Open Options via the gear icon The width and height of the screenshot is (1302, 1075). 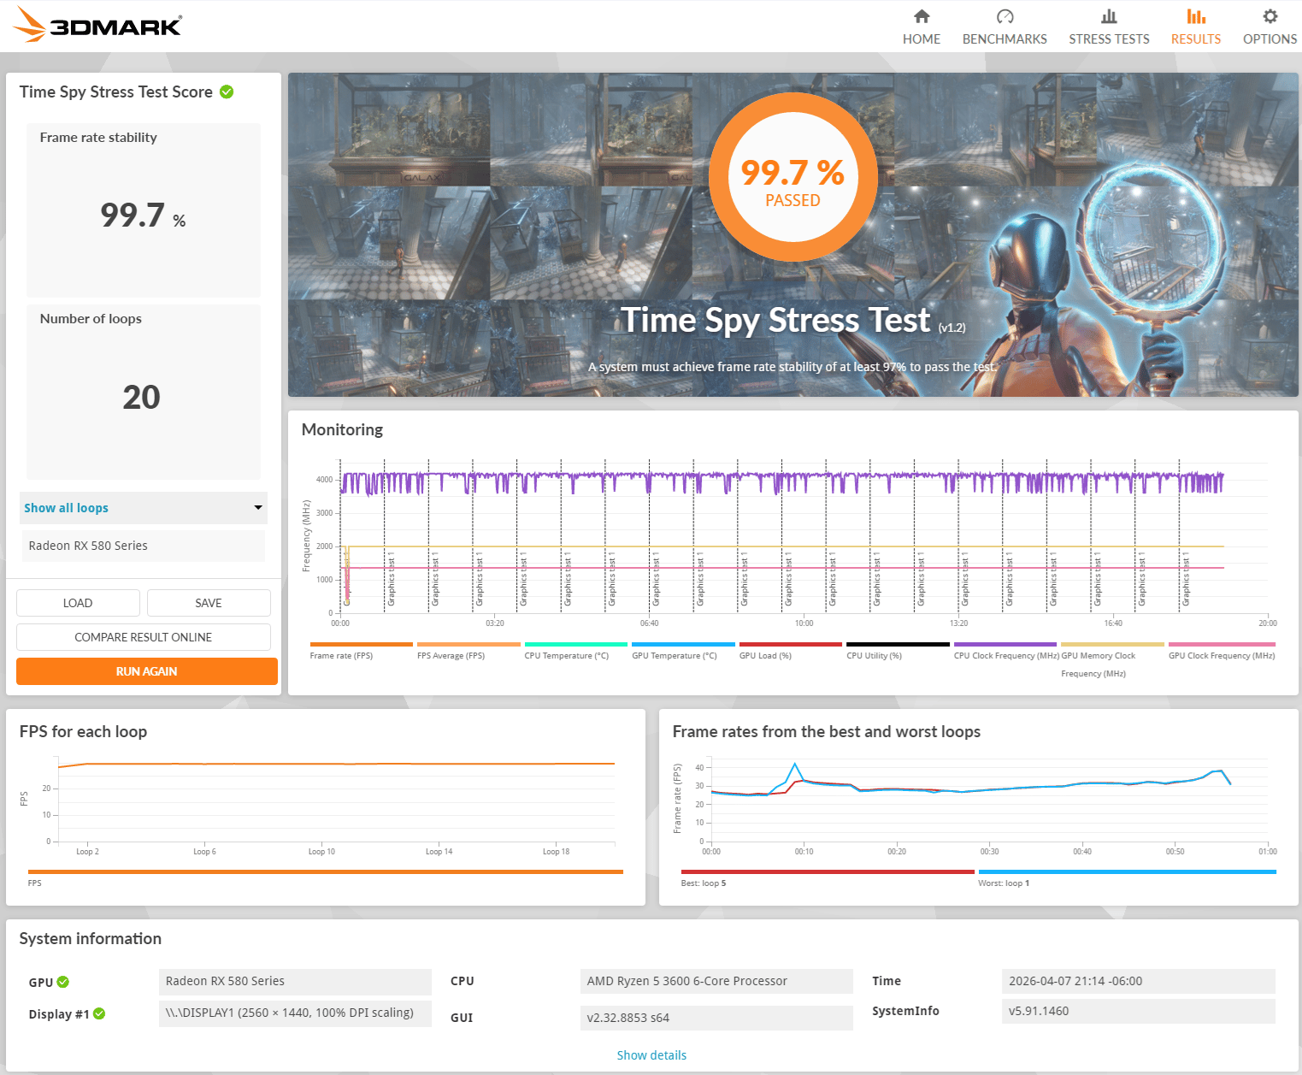(1270, 16)
